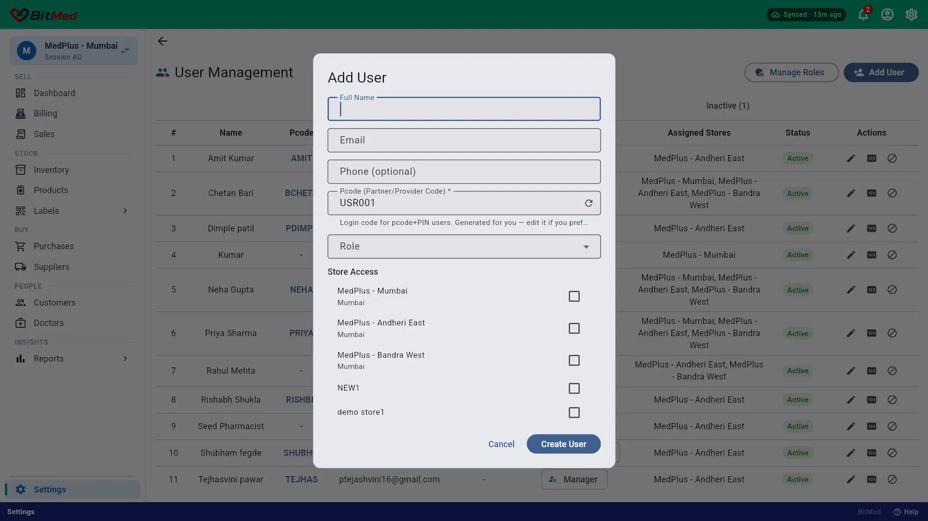
Task: Check NEW1 store access
Action: click(x=574, y=389)
